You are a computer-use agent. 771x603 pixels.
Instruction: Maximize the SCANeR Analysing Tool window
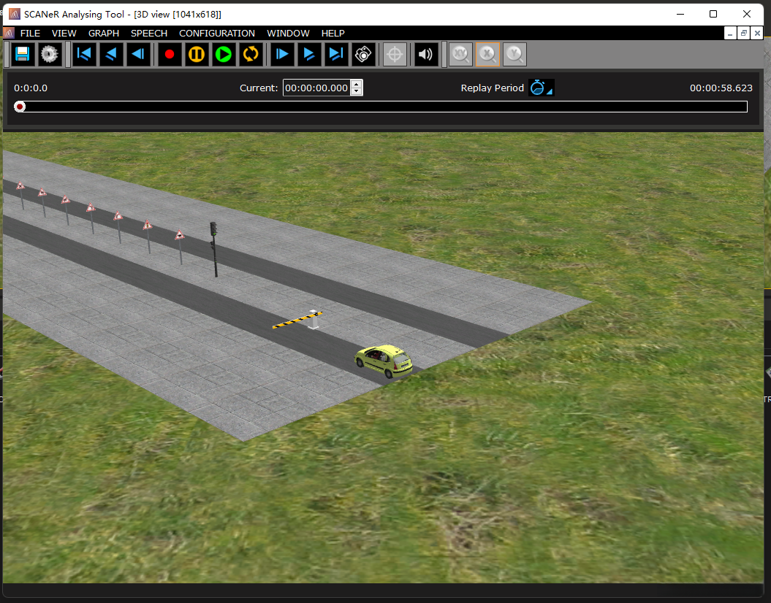(713, 14)
